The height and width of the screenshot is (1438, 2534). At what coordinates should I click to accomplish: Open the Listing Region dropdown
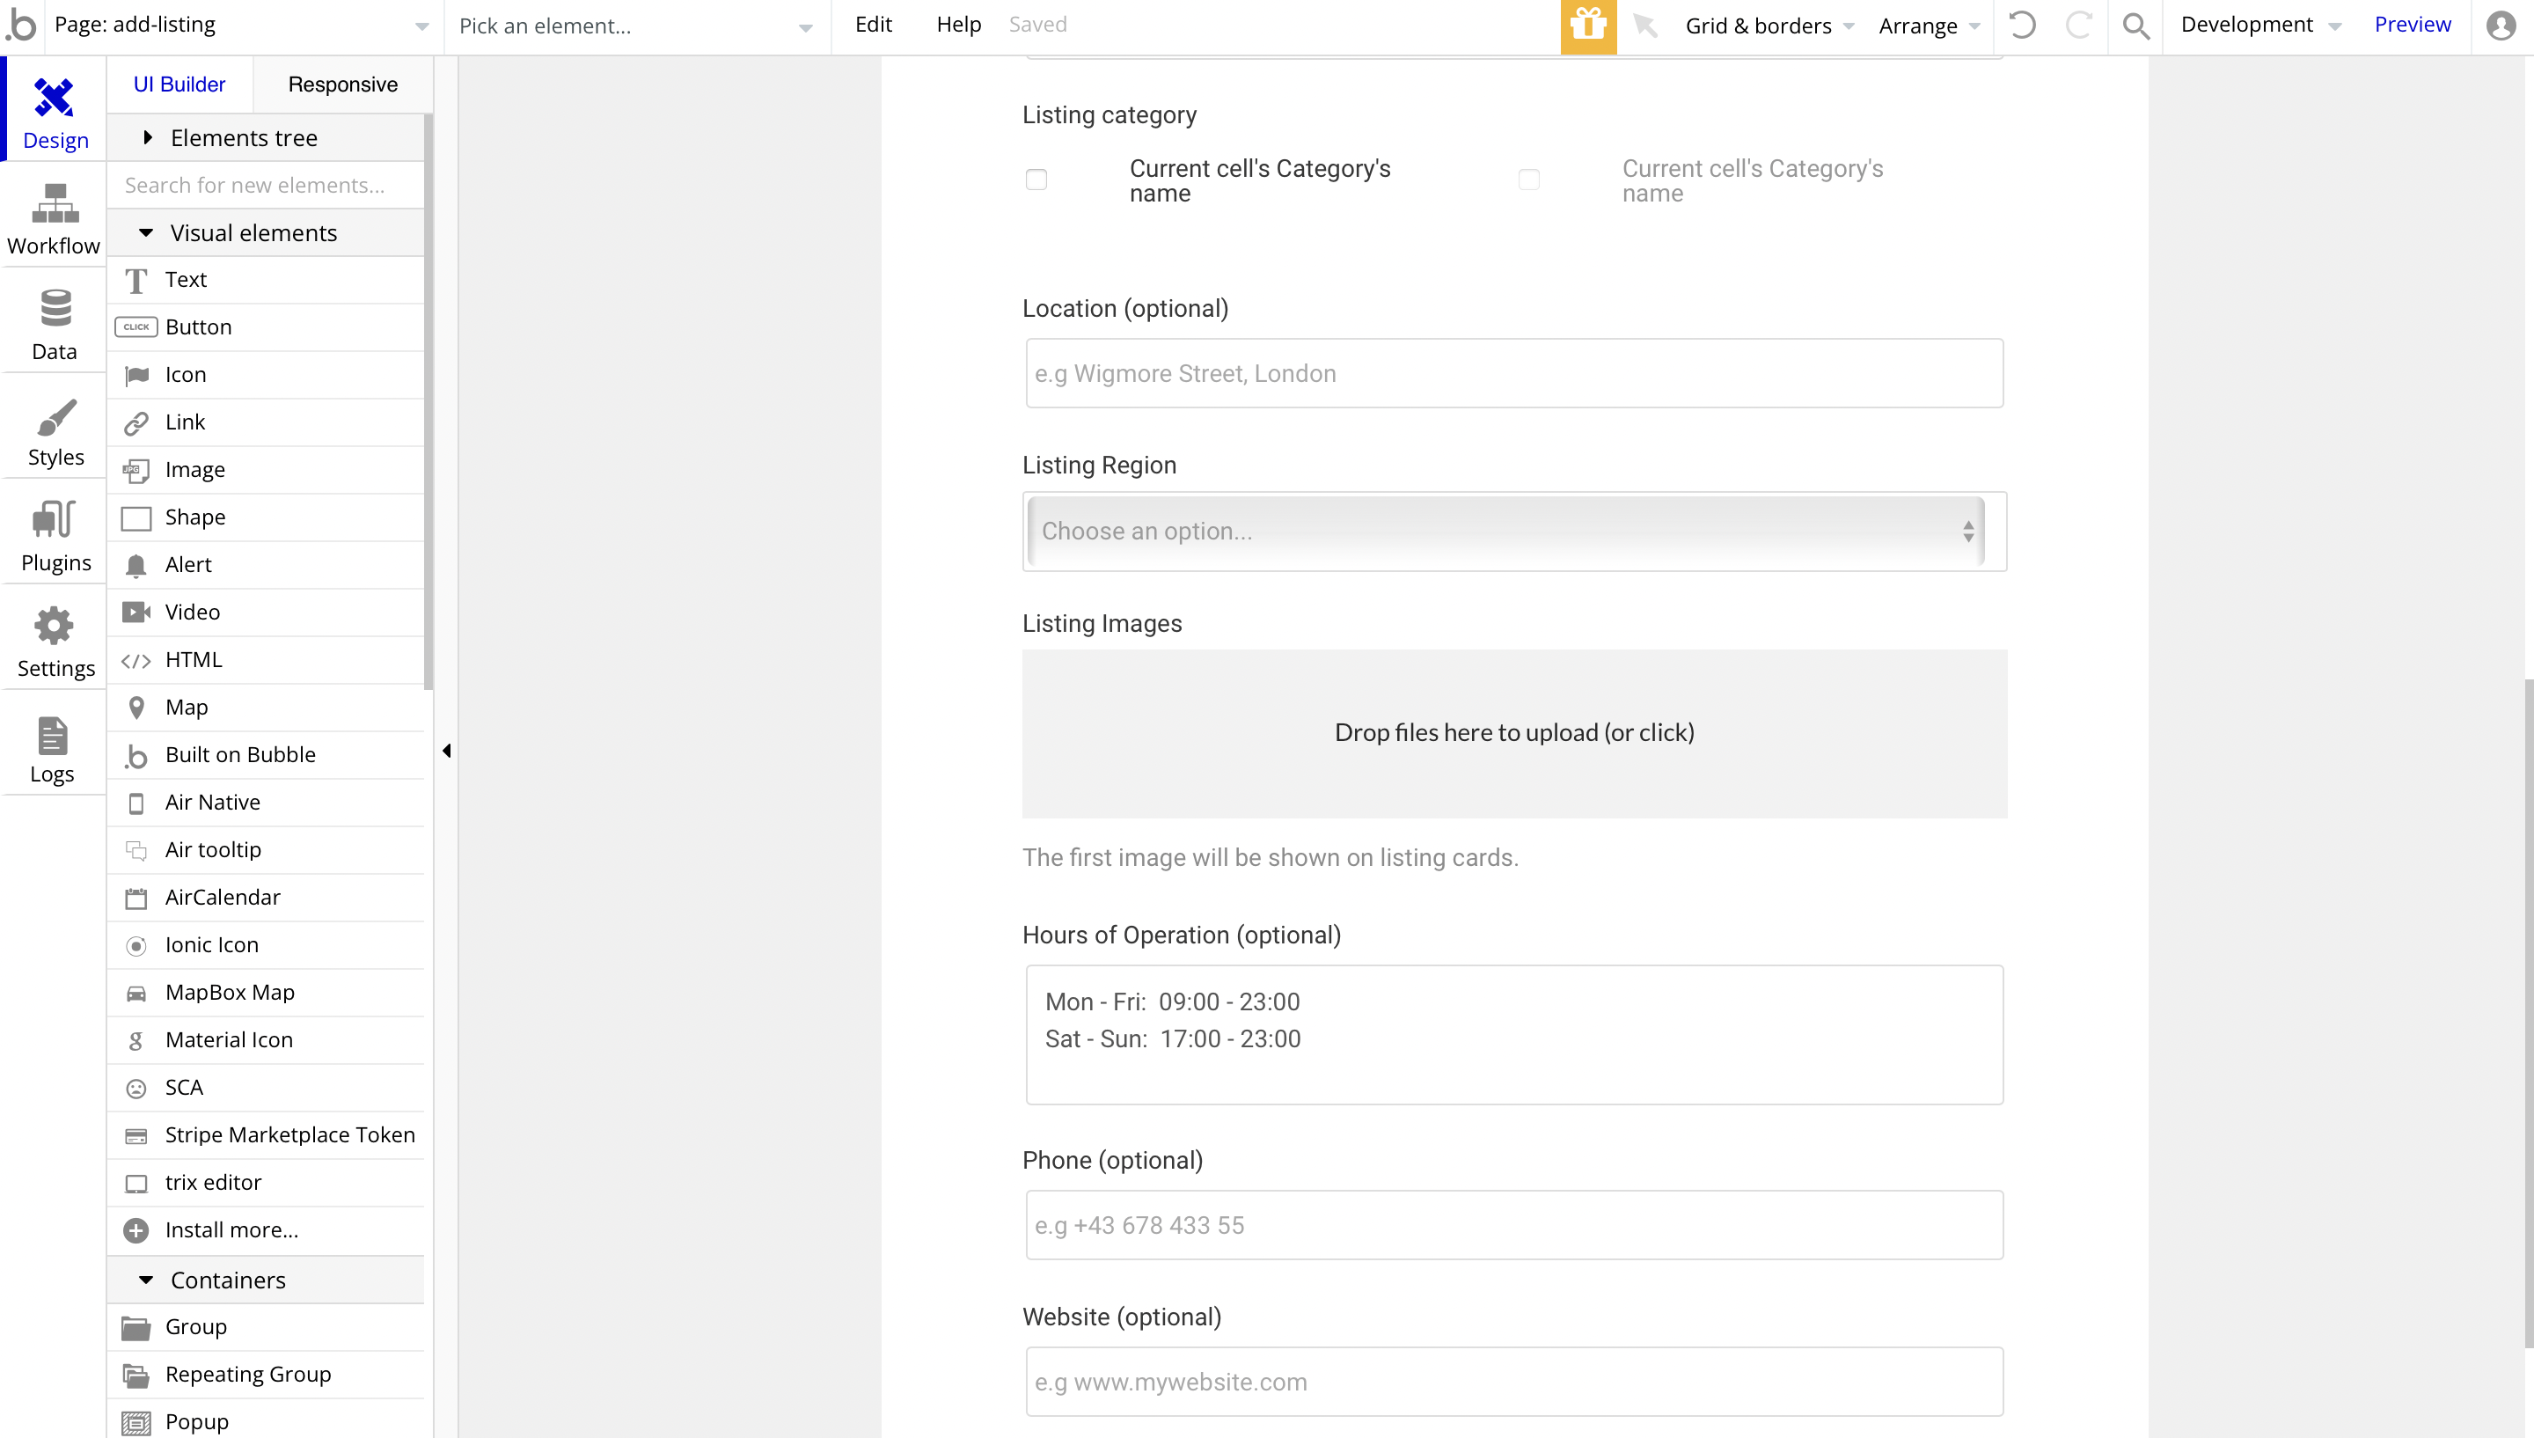[1505, 532]
